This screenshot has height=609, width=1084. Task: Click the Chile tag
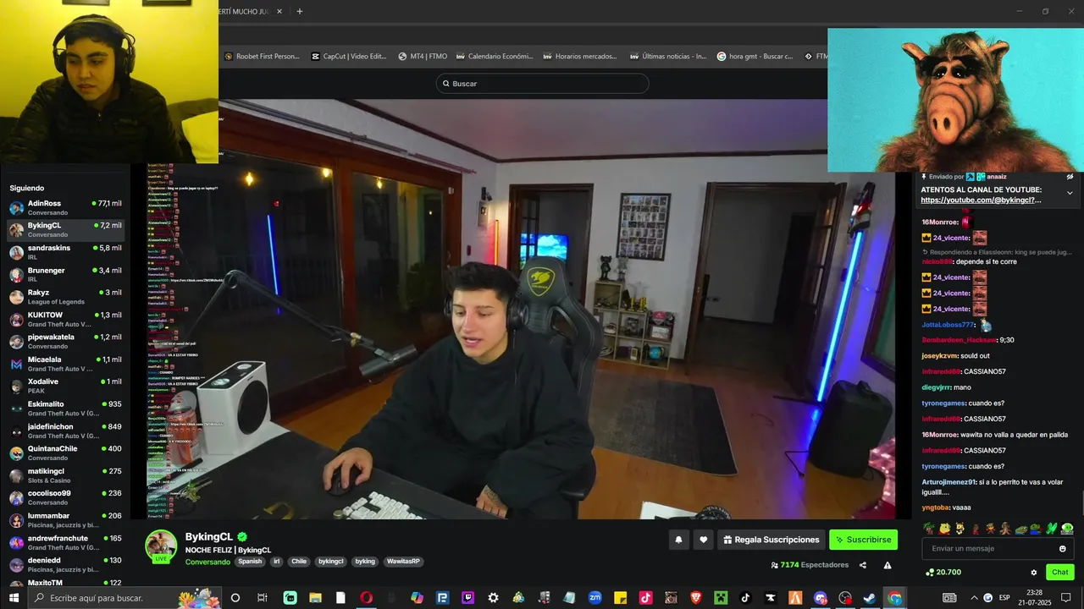pyautogui.click(x=299, y=562)
